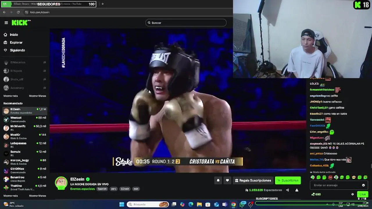Click the Eventos especiales category link

pos(83,189)
